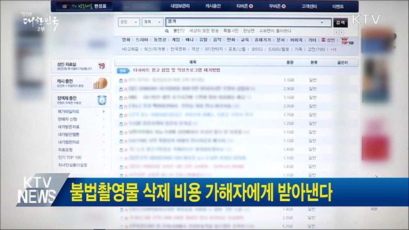The height and width of the screenshot is (230, 409).
Task: Filter by SF/판타지 subcategory
Action: (x=213, y=49)
